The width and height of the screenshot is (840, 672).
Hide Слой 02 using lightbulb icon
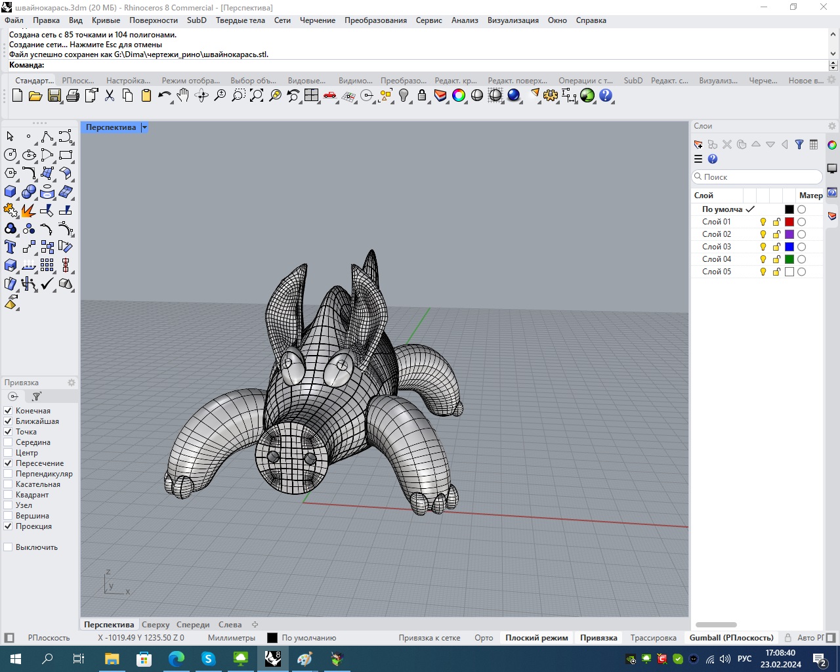click(x=763, y=234)
